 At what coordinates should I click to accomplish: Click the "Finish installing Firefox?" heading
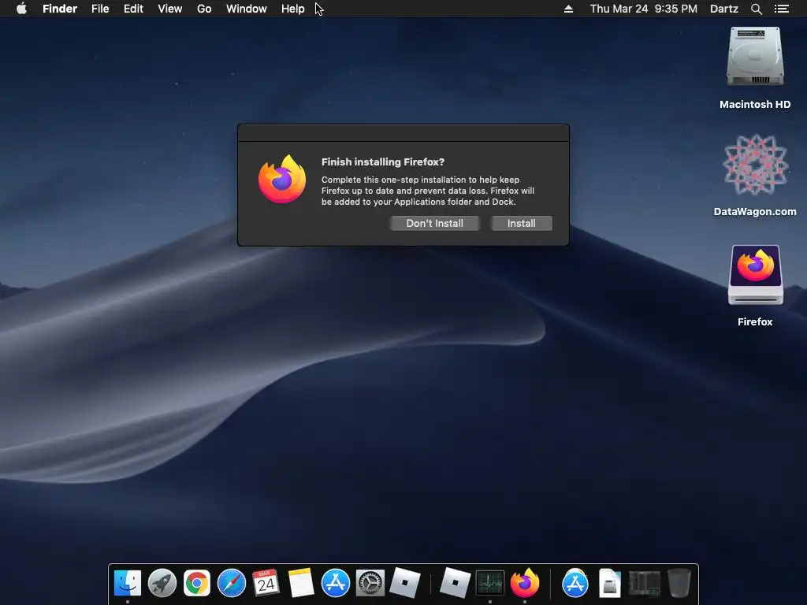click(383, 161)
